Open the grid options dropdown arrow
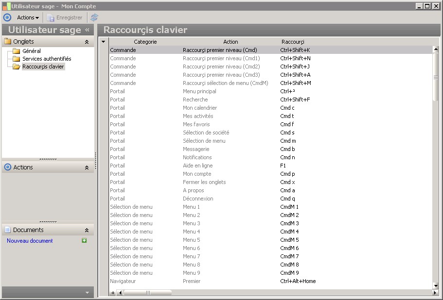This screenshot has height=300, width=443. tap(103, 42)
